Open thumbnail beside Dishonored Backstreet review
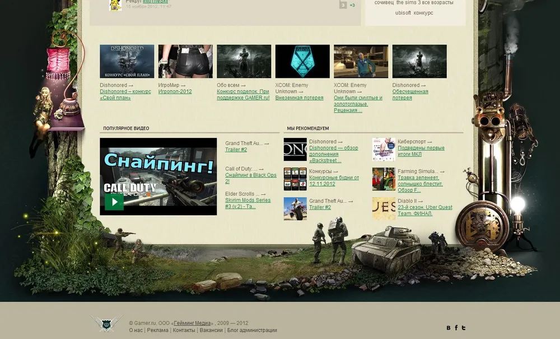 pyautogui.click(x=295, y=149)
